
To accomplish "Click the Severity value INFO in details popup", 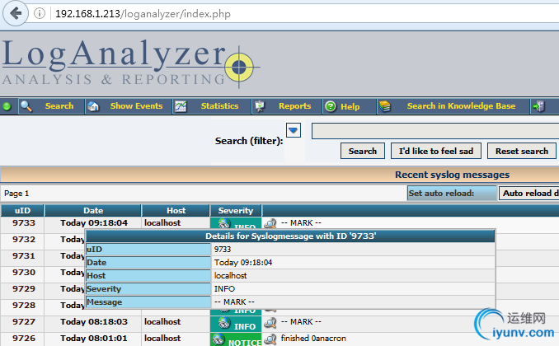I will [224, 289].
